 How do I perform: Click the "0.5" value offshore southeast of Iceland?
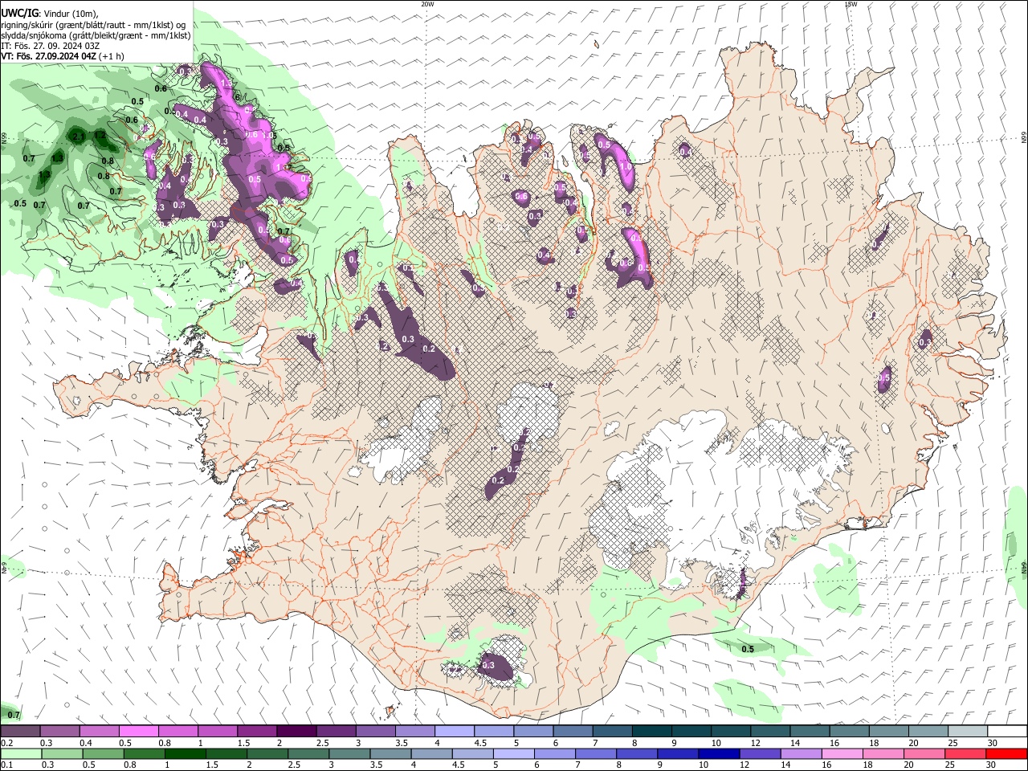coord(748,649)
